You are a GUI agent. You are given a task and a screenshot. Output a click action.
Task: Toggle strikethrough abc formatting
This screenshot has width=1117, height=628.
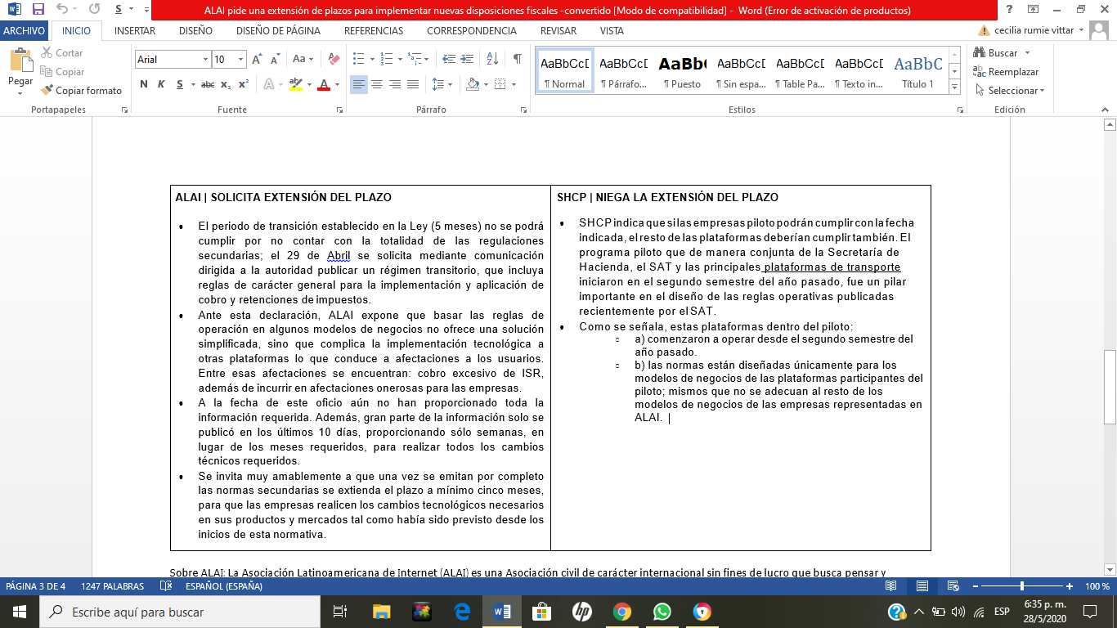point(208,84)
